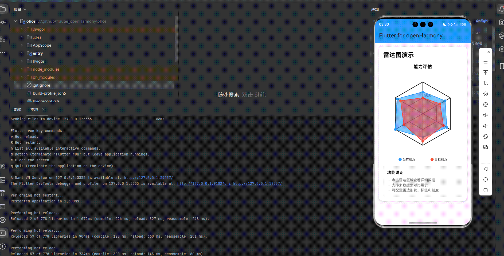504x256 pixels.
Task: Minimize the emulator toolbar
Action: (x=482, y=52)
